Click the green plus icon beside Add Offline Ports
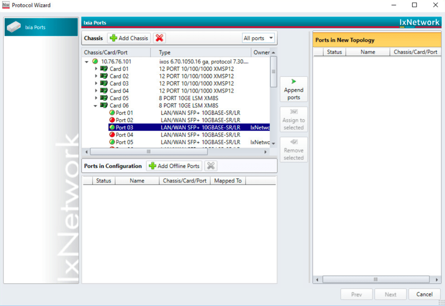The height and width of the screenshot is (306, 445). [x=152, y=166]
